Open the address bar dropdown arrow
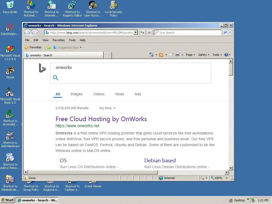This screenshot has width=272, height=204. pos(136,32)
